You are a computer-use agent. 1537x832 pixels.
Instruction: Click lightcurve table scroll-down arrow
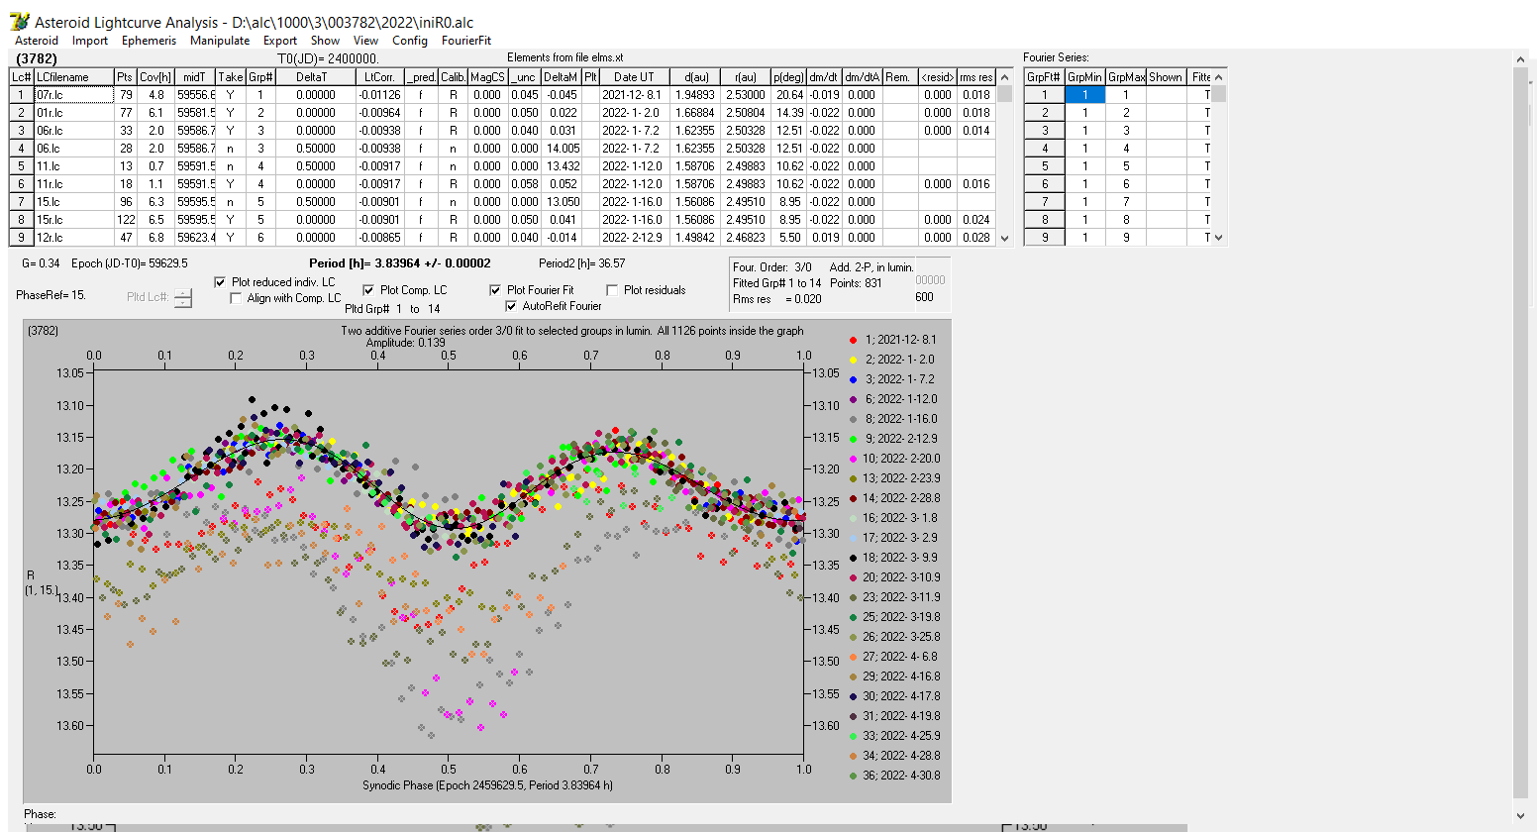point(1005,238)
